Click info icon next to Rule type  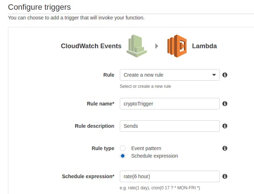(225, 148)
